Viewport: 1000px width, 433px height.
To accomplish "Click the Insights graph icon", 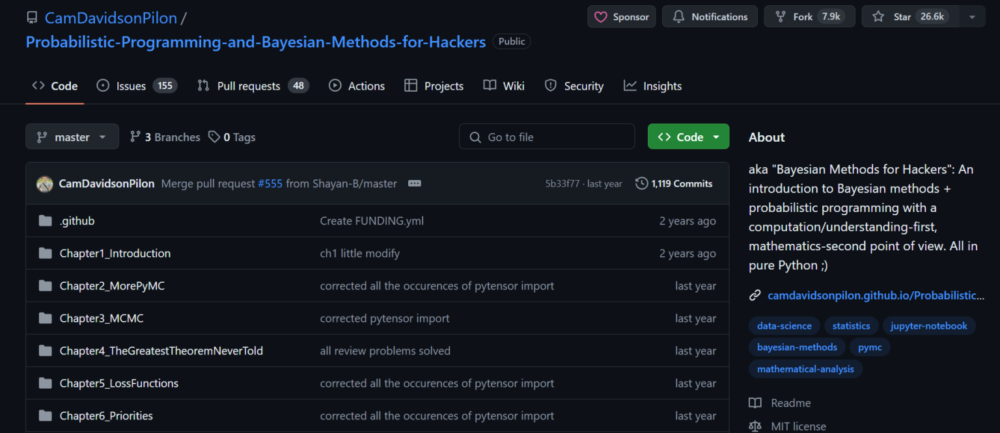I will [x=628, y=85].
